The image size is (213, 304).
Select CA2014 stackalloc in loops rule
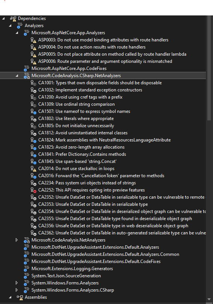pos(76,169)
